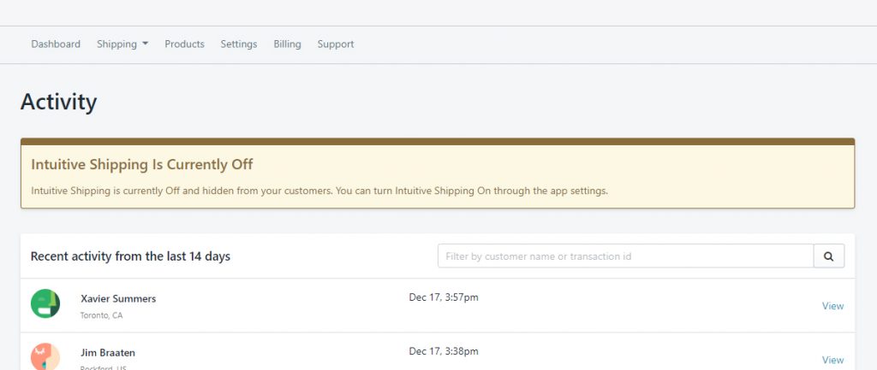Viewport: 877px width, 370px height.
Task: Expand the Shipping dropdown menu
Action: coord(122,44)
